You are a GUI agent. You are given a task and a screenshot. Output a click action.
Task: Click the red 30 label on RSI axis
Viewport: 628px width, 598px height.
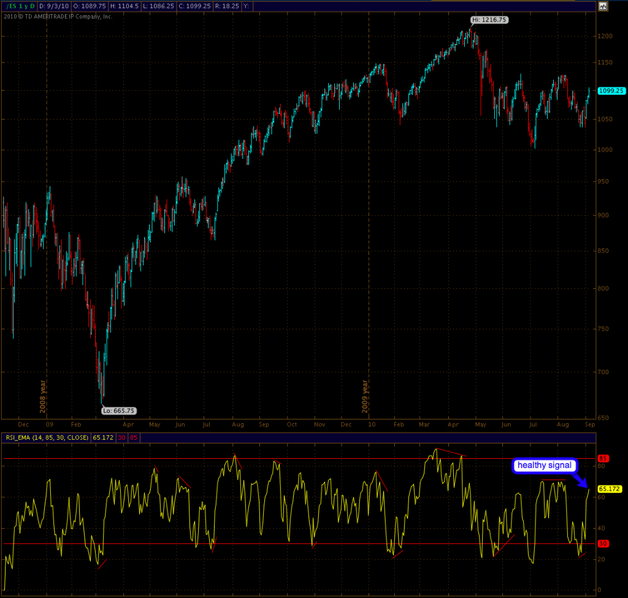(x=603, y=543)
